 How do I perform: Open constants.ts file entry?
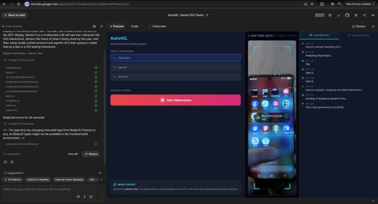click(12, 101)
